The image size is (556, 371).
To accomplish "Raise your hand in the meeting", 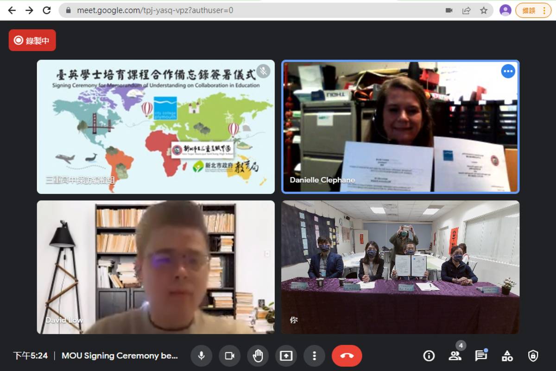I will 258,356.
